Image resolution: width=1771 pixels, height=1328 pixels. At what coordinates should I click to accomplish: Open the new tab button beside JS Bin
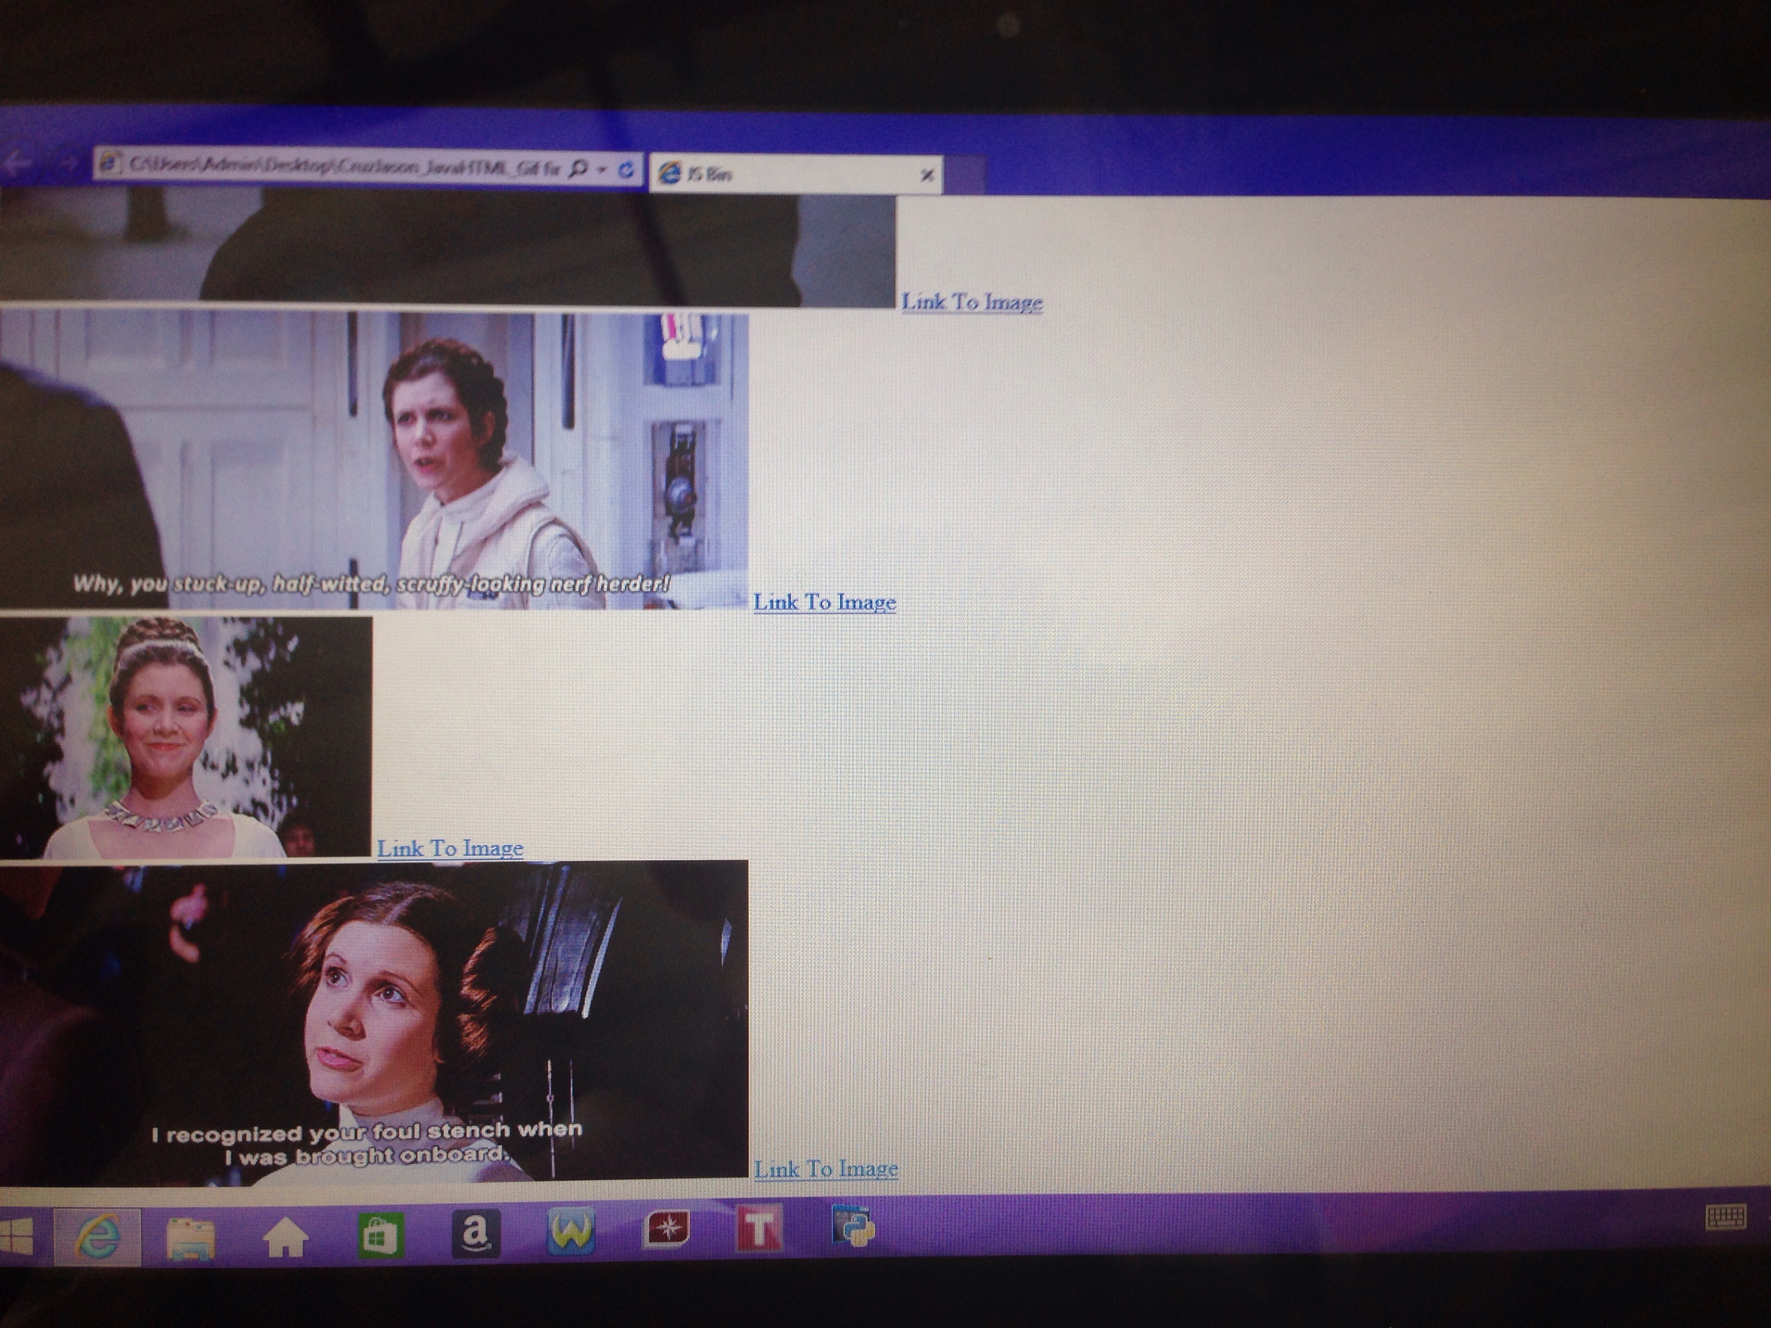tap(965, 175)
